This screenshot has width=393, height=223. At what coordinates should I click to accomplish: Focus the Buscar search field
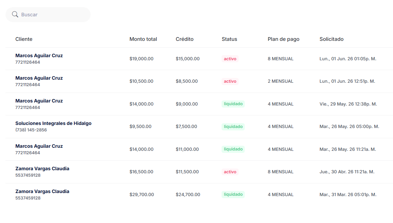point(48,15)
